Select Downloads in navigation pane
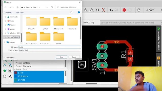Viewport: 162px width, 91px height. coord(14,17)
